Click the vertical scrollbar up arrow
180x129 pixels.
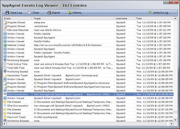(175, 18)
